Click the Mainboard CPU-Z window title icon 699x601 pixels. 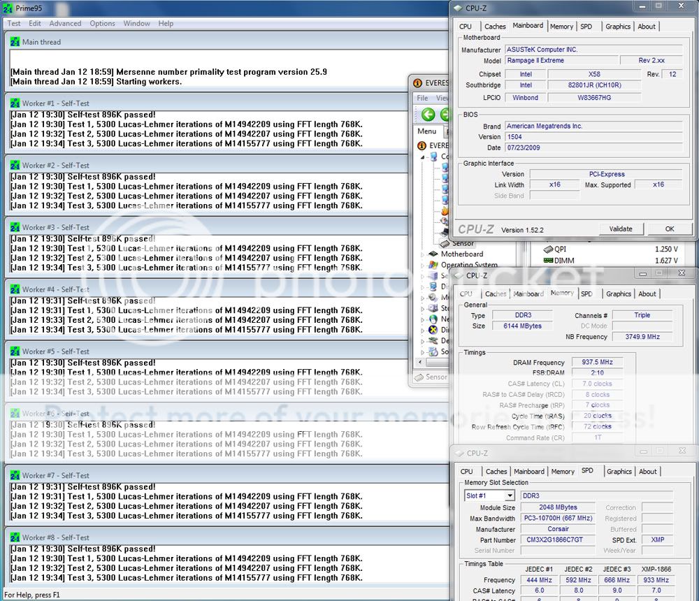pyautogui.click(x=459, y=8)
